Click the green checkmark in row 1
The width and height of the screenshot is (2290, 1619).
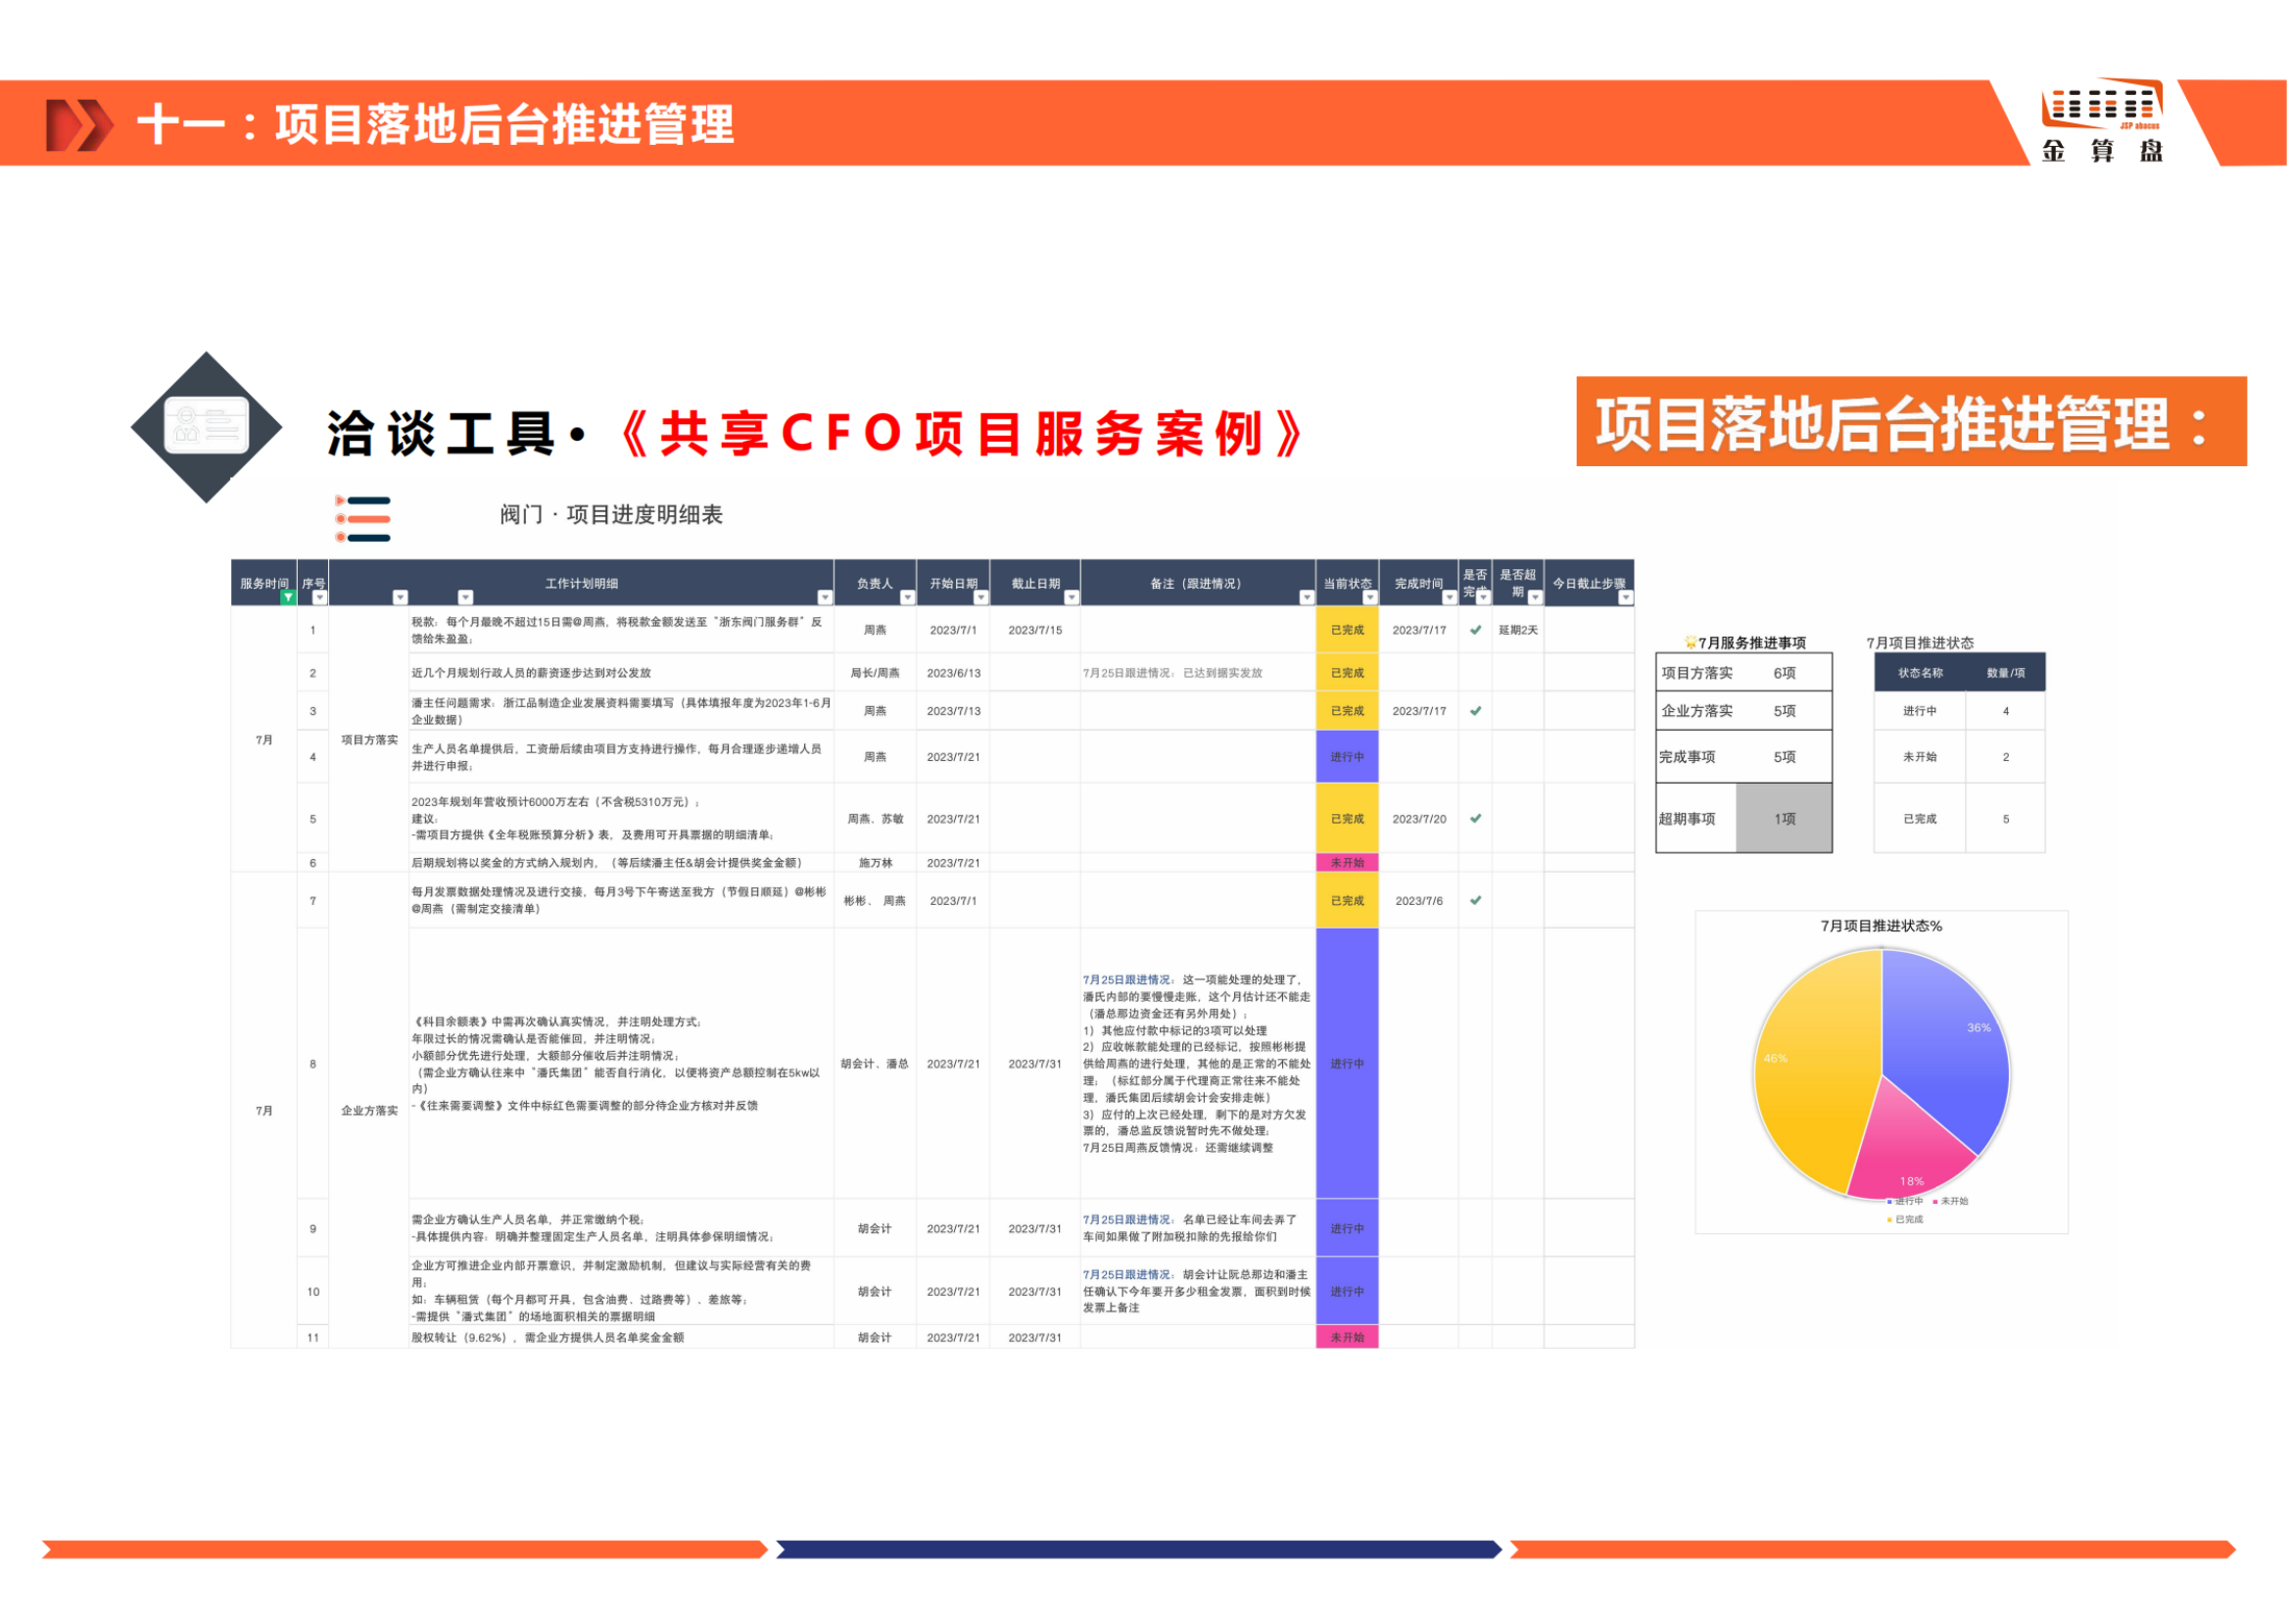click(x=1475, y=631)
